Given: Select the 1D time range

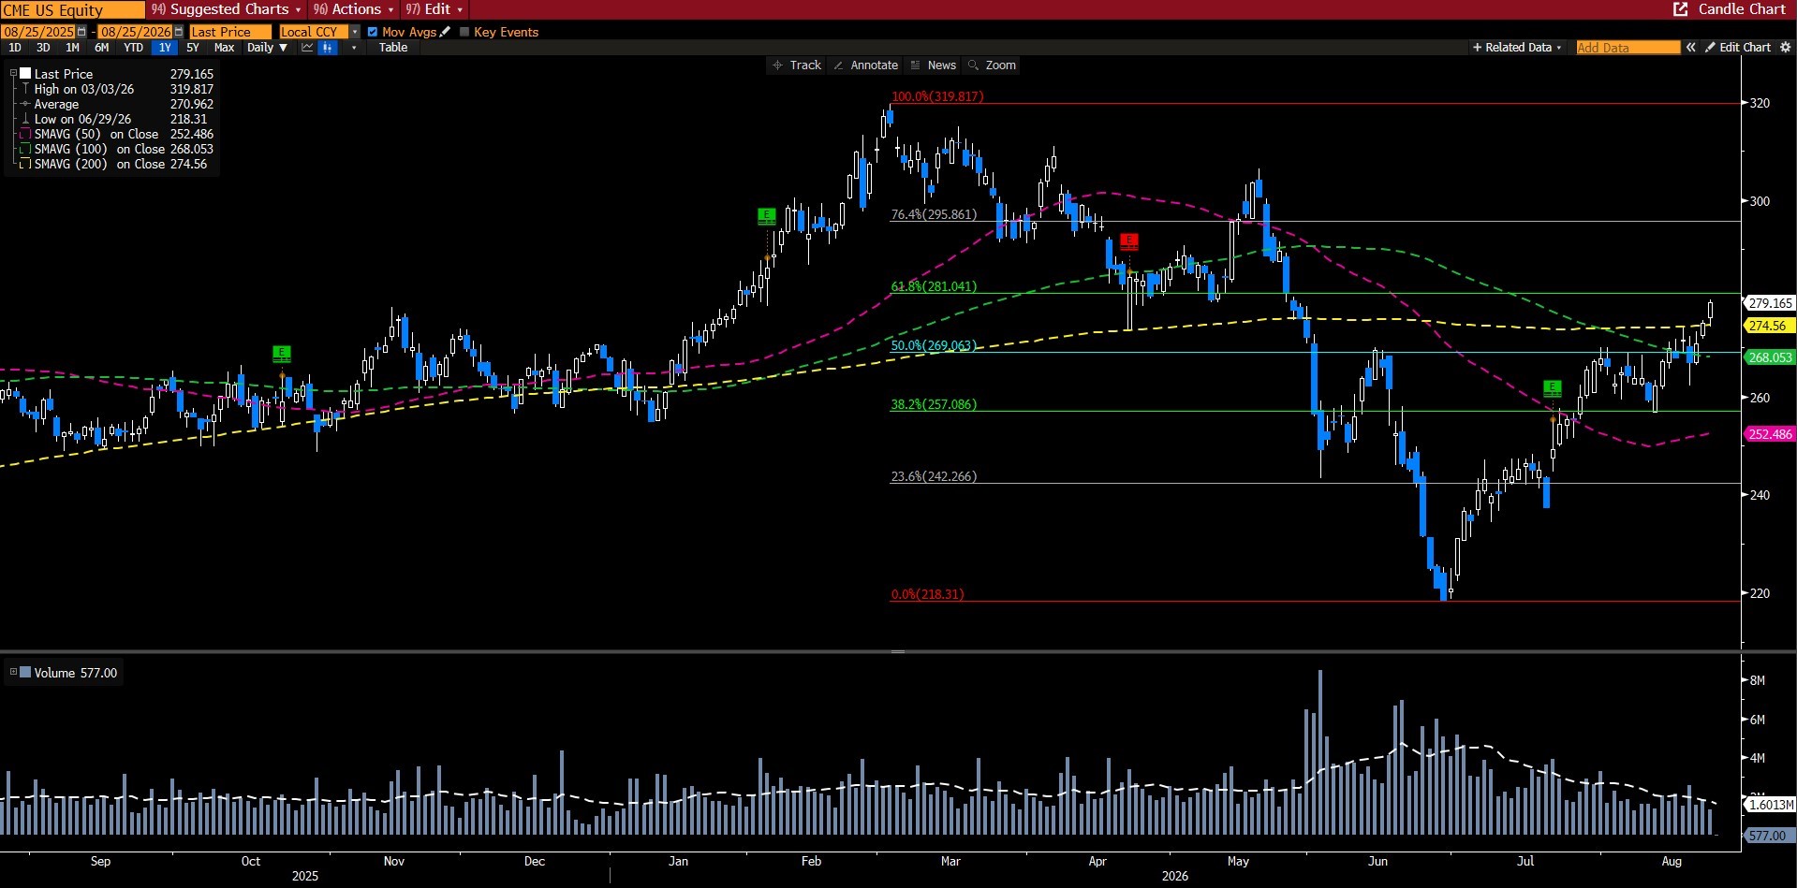Looking at the screenshot, I should point(15,48).
